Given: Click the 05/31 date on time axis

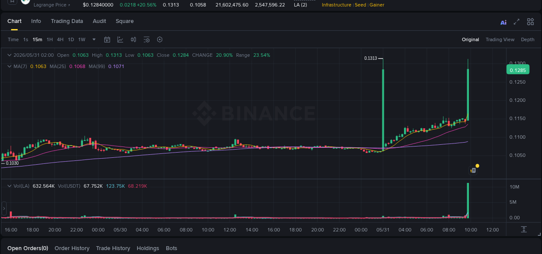Looking at the screenshot, I should coord(383,230).
